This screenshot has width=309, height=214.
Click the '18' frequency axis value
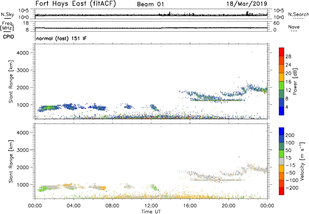(26, 23)
